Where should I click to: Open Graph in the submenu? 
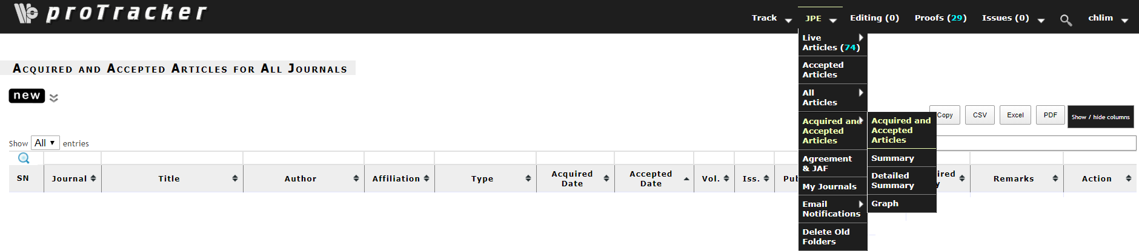tap(885, 204)
